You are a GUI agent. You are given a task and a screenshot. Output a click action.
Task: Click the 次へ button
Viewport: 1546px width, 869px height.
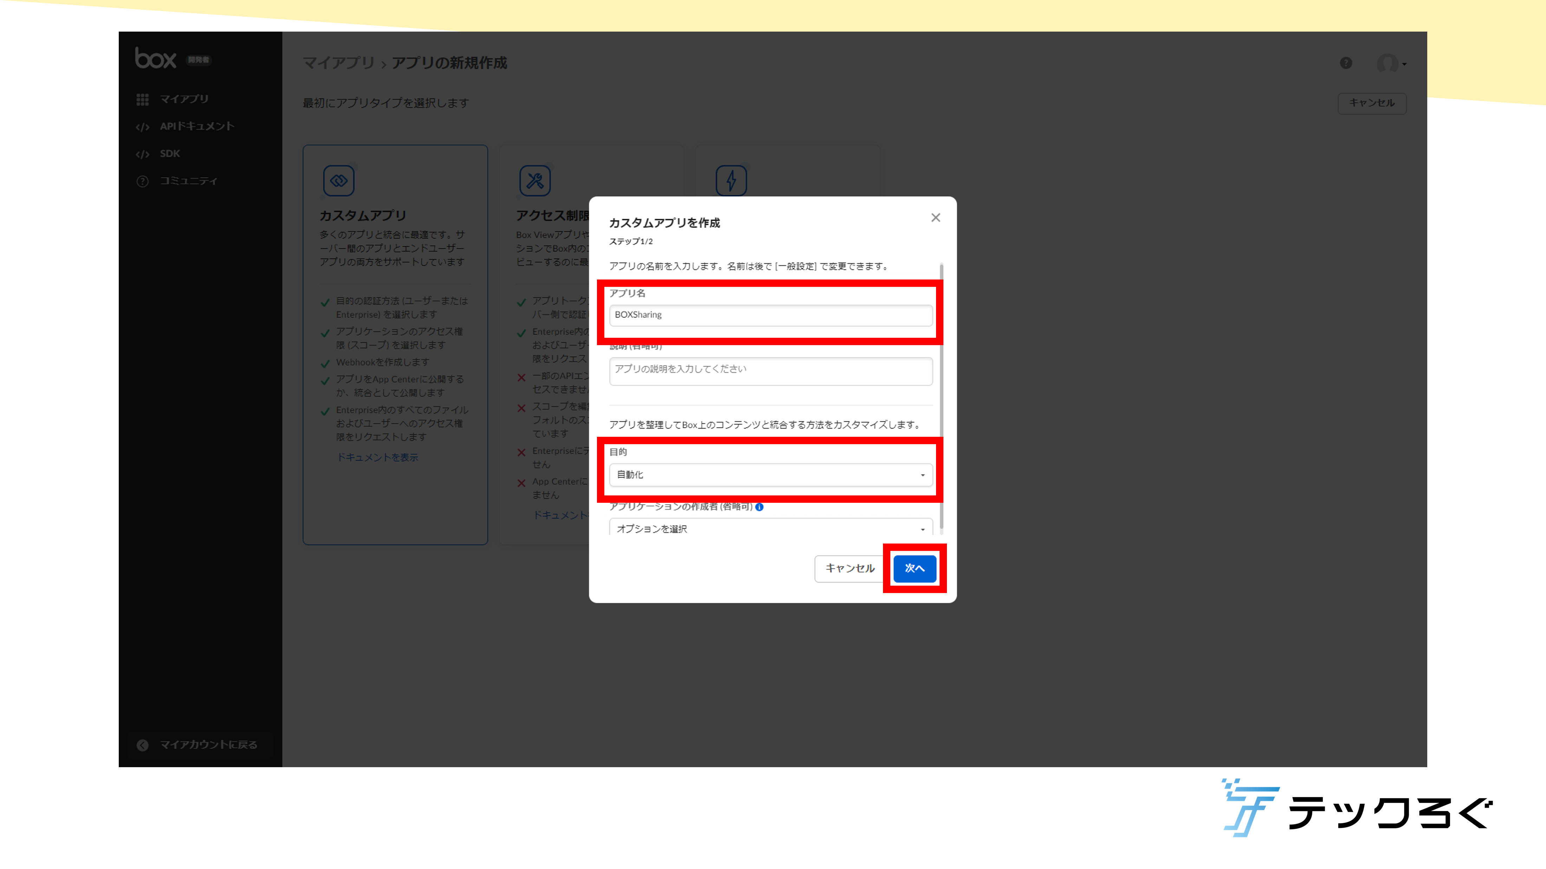click(x=915, y=568)
